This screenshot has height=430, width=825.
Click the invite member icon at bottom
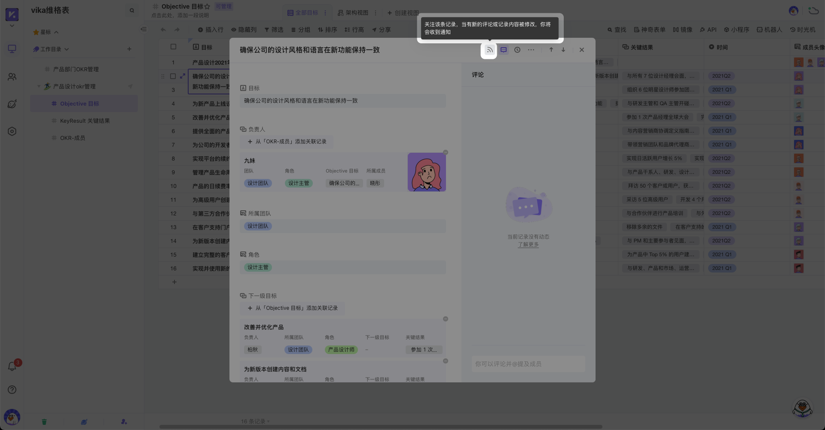[124, 421]
